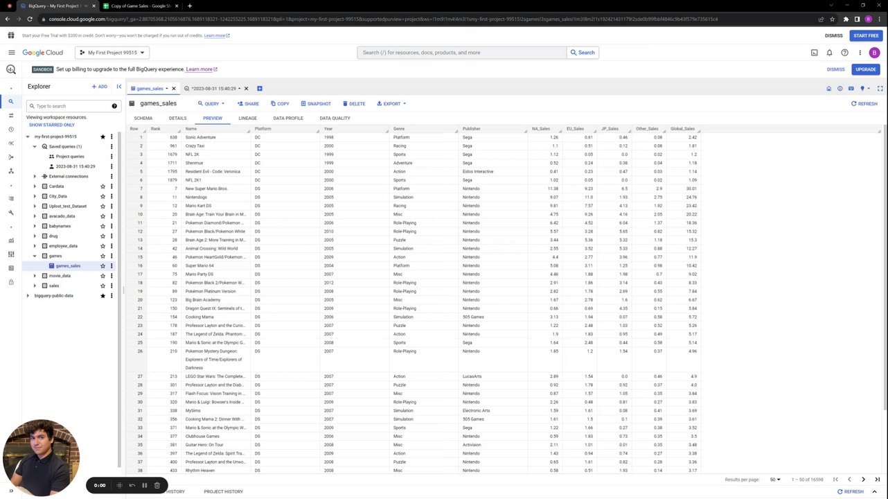Screen dimensions: 888x499
Task: Focus the top resource search field
Action: pos(462,53)
